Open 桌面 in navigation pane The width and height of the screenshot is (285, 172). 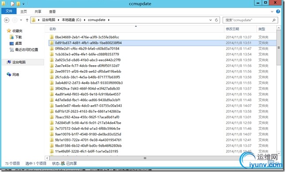click(18, 43)
